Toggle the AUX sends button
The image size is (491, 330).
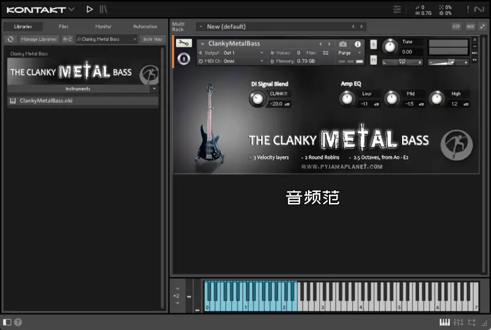coord(470,26)
